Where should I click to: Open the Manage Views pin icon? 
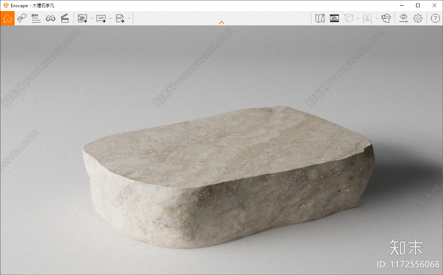pyautogui.click(x=22, y=19)
